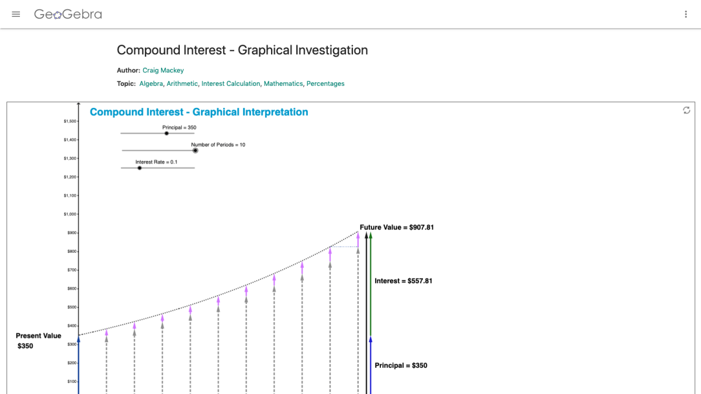The height and width of the screenshot is (394, 701).
Task: Select the Principal = $350 label
Action: [x=401, y=365]
